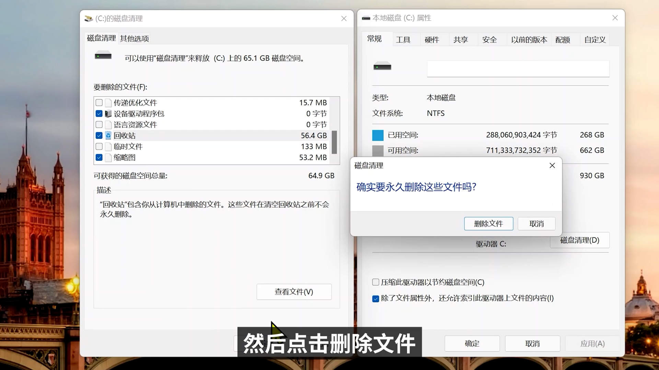Click the 传递优化文件 file icon

[108, 102]
